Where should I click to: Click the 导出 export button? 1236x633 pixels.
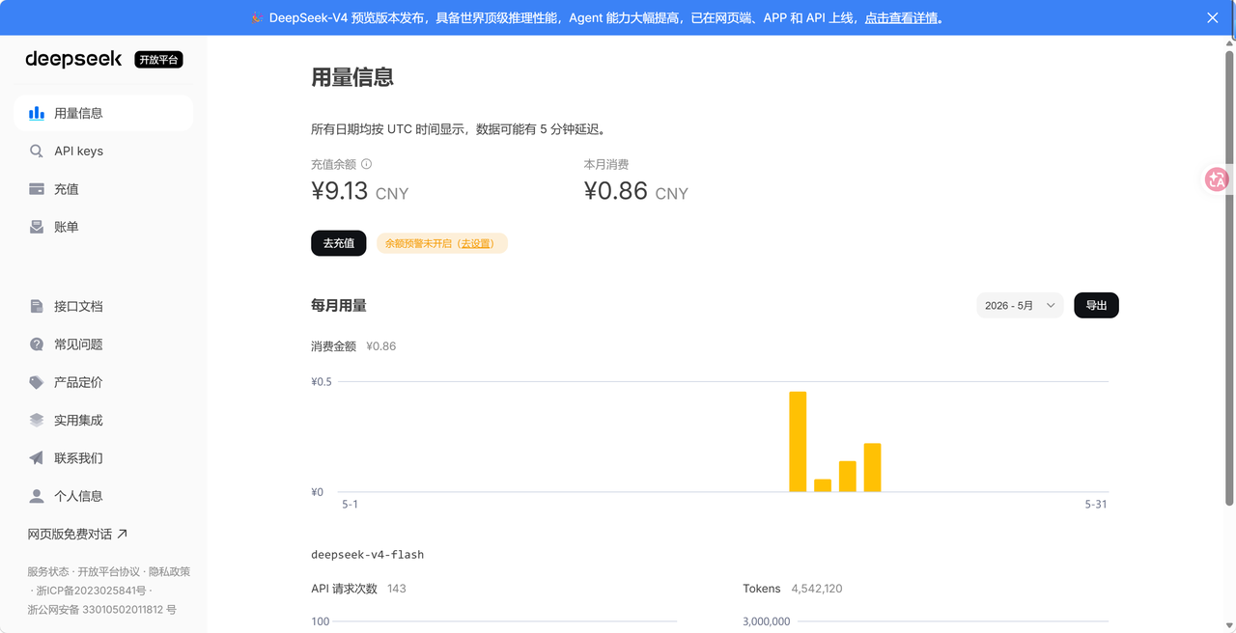pos(1096,306)
